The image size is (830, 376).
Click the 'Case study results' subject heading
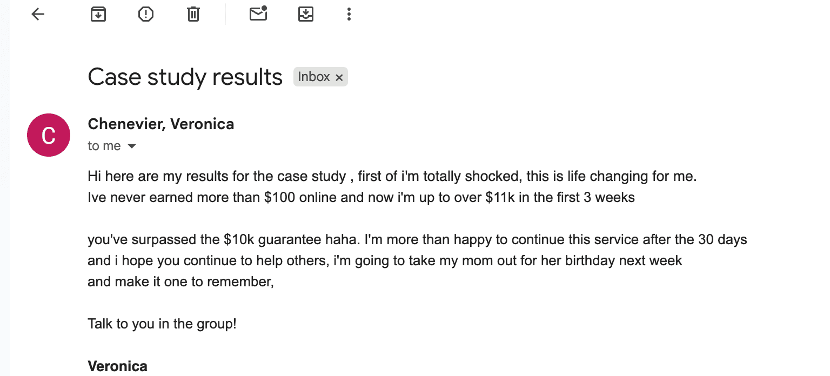(x=185, y=77)
